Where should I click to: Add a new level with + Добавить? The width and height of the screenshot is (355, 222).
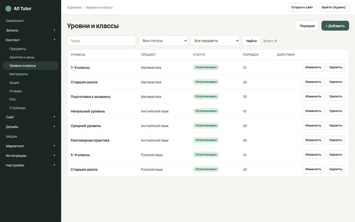335,26
